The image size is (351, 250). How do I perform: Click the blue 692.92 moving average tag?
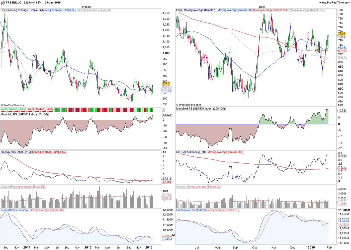342,47
